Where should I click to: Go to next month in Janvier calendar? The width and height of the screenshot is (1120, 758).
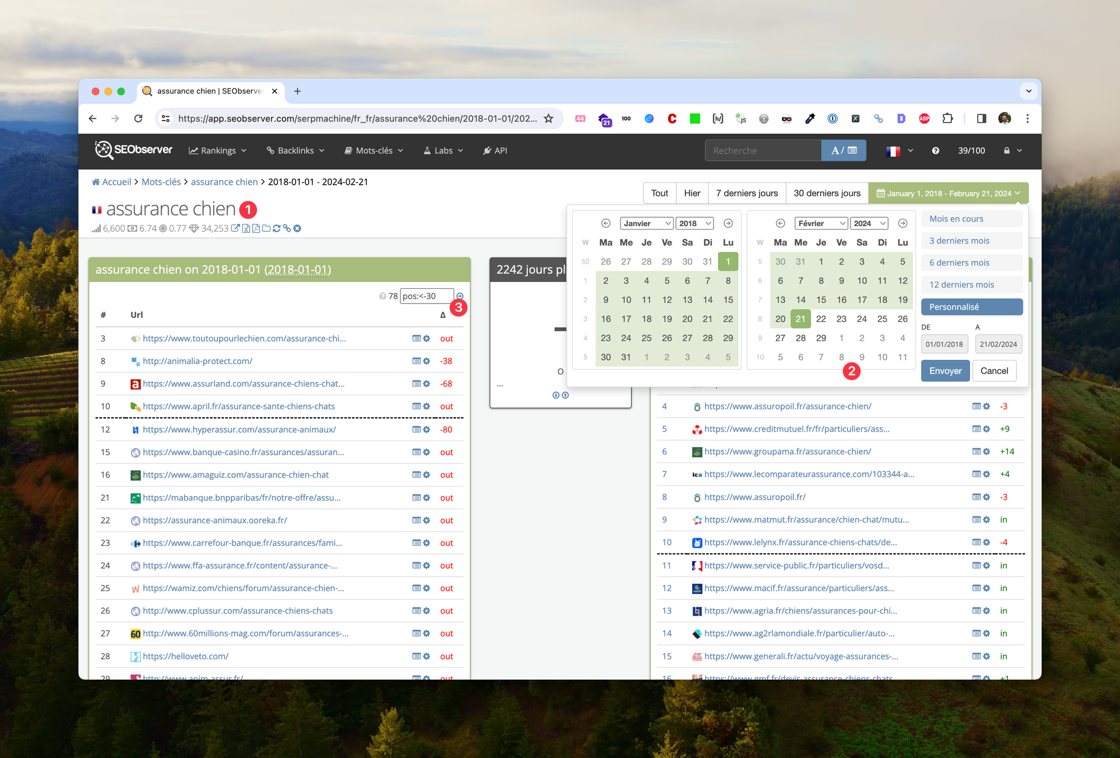728,223
